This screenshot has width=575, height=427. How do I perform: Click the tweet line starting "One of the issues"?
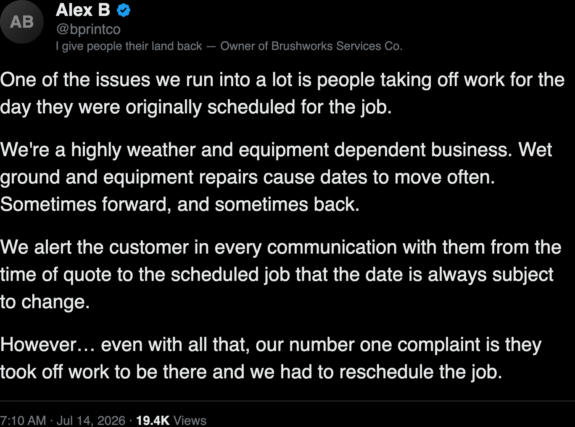click(282, 80)
